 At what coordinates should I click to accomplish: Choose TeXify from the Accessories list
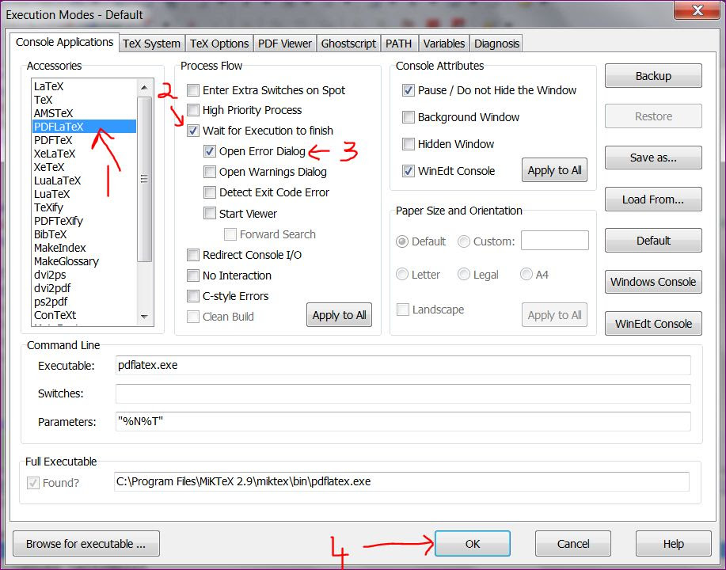(84, 207)
